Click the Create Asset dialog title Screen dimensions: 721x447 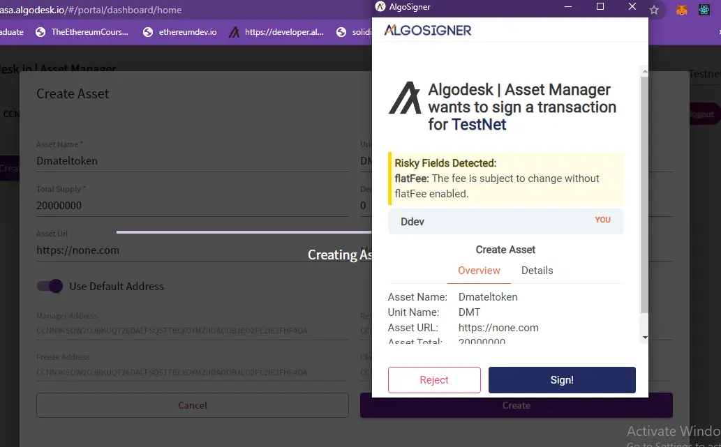[73, 93]
